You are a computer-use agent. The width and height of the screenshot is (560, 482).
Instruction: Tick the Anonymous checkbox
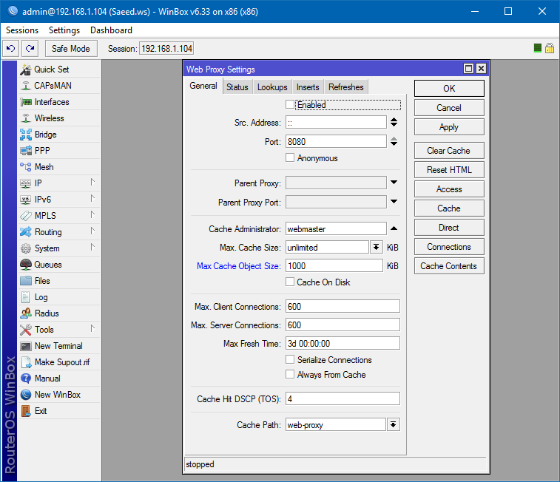pos(290,157)
